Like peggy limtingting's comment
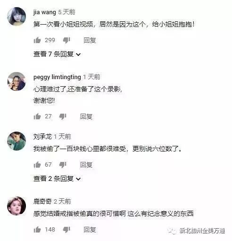The height and width of the screenshot is (241, 232). point(37,116)
